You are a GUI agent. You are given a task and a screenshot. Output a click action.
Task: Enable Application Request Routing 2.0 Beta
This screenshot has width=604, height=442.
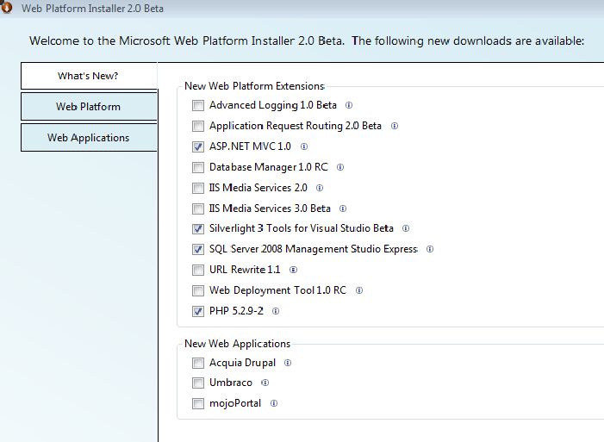(x=198, y=126)
